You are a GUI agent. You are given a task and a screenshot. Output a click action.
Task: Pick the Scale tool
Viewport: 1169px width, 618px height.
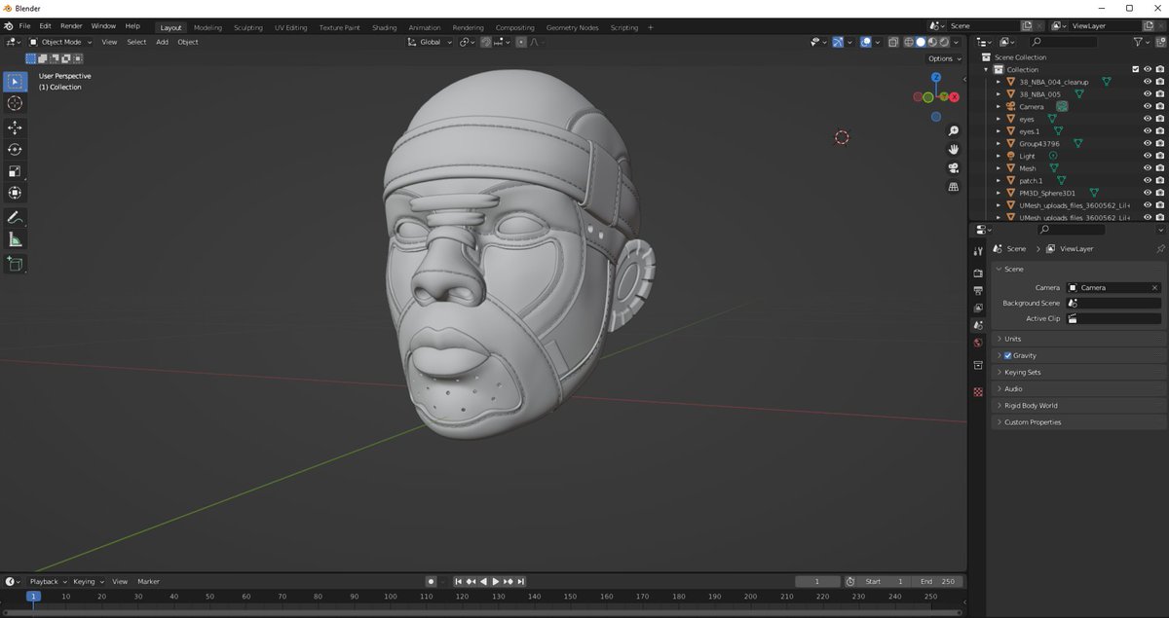pos(15,171)
